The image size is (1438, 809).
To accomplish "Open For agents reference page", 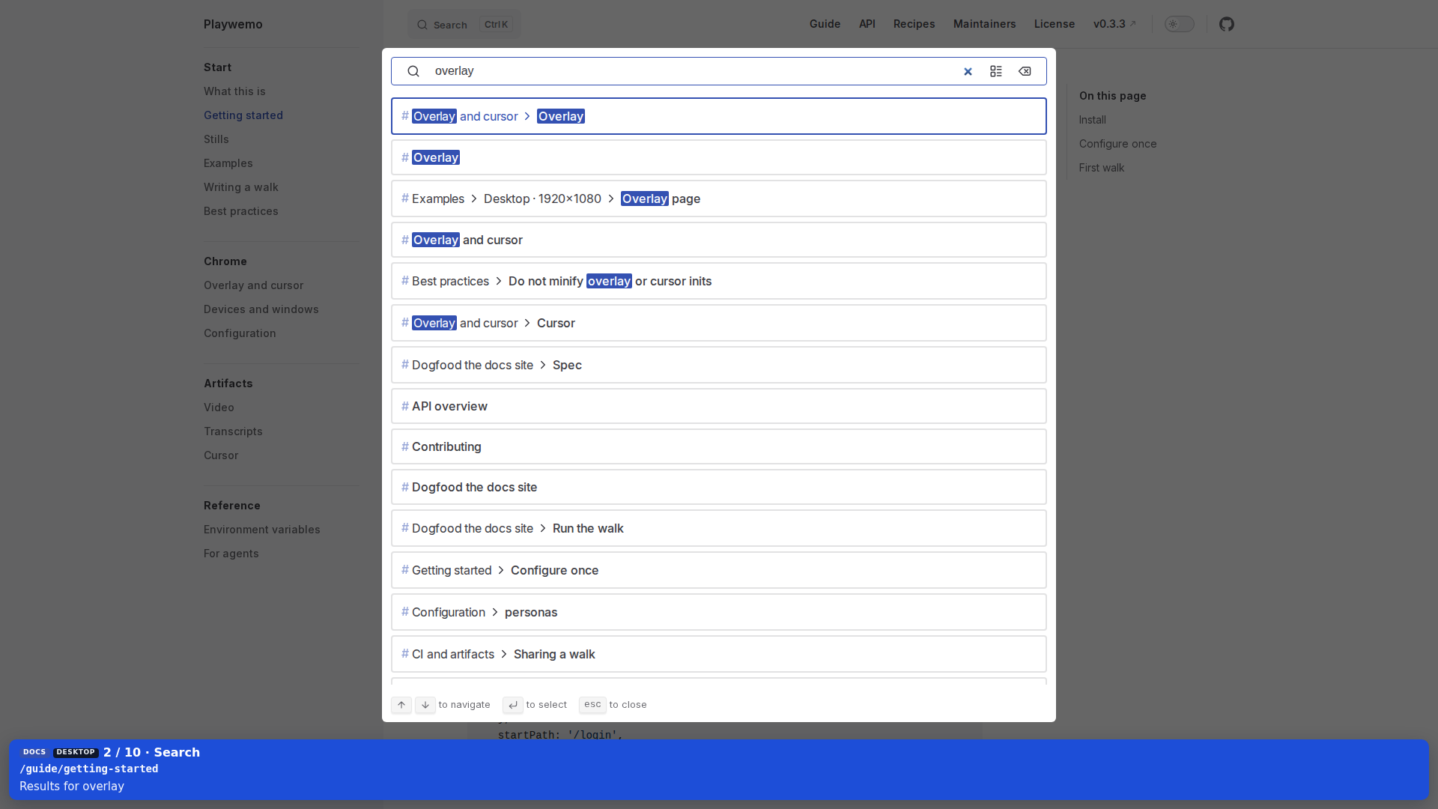I will [231, 554].
